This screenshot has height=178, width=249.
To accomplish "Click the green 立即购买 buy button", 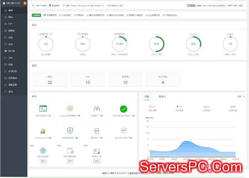I will pos(36,15).
